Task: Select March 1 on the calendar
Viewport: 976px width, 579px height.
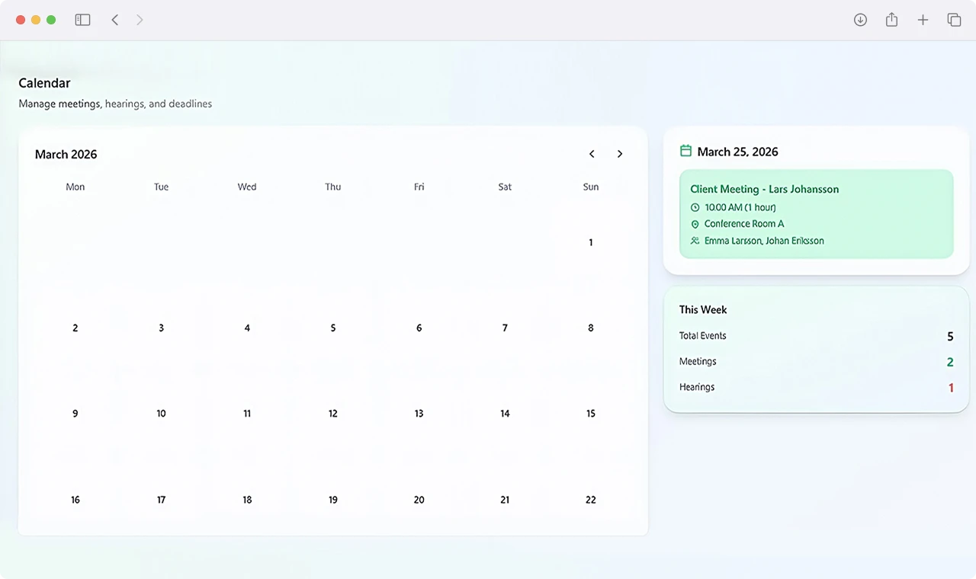Action: point(591,242)
